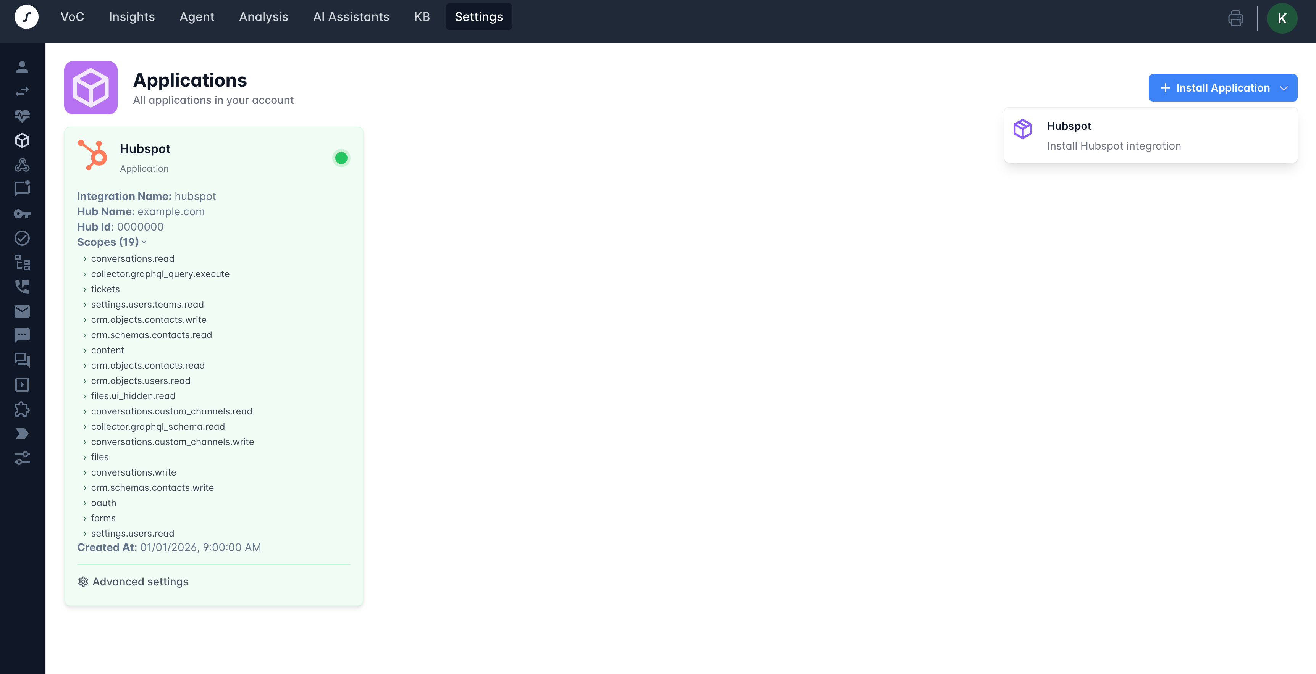Viewport: 1316px width, 674px height.
Task: Expand the settings.users.read scope
Action: click(x=129, y=534)
